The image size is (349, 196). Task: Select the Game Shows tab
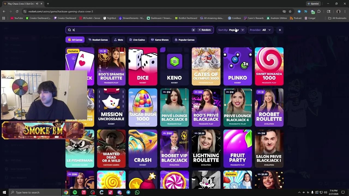coord(160,40)
